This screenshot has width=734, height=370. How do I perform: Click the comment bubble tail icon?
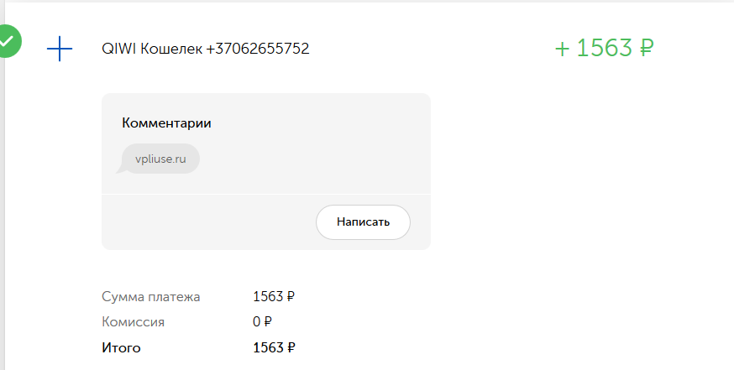120,169
